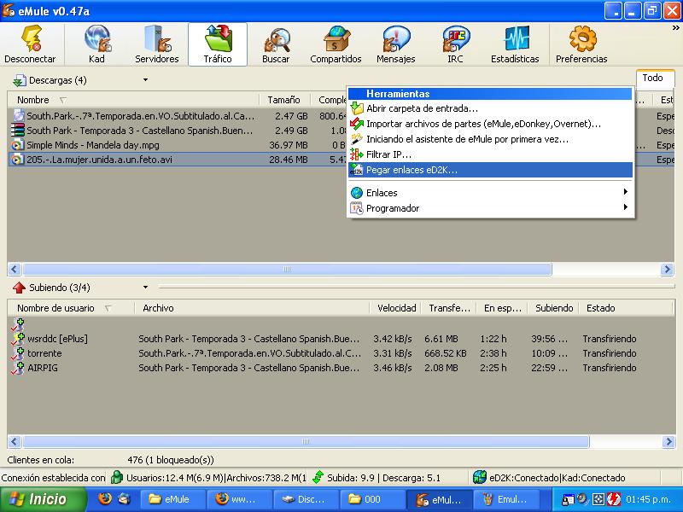This screenshot has height=512, width=683.
Task: Sort uploads by Subiendo column header
Action: click(553, 308)
